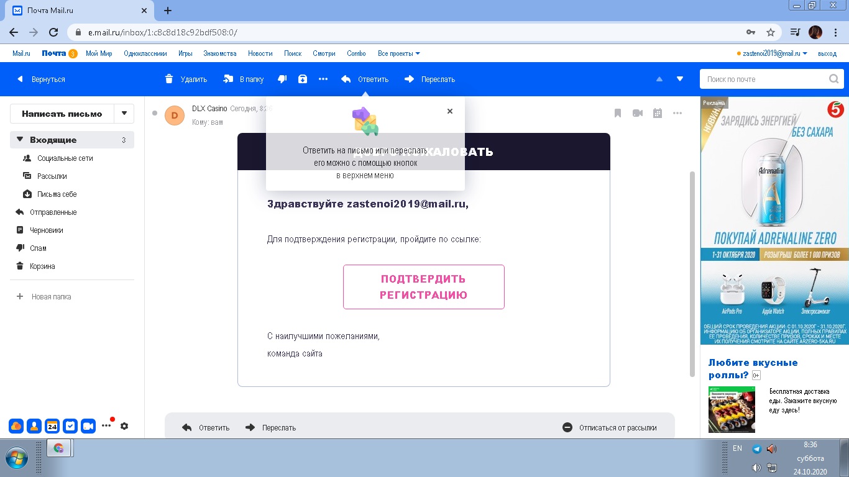Toggle the unread dot beside DLX Casino
Image resolution: width=849 pixels, height=477 pixels.
[155, 113]
